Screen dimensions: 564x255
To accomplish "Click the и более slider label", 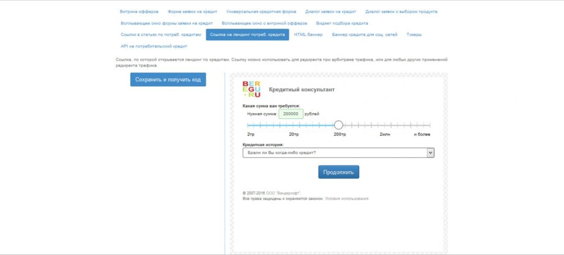I will (x=422, y=135).
